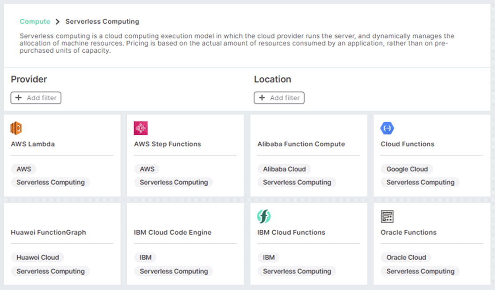
Task: Click Serverless Computing tag under Cloud Functions
Action: tap(420, 182)
